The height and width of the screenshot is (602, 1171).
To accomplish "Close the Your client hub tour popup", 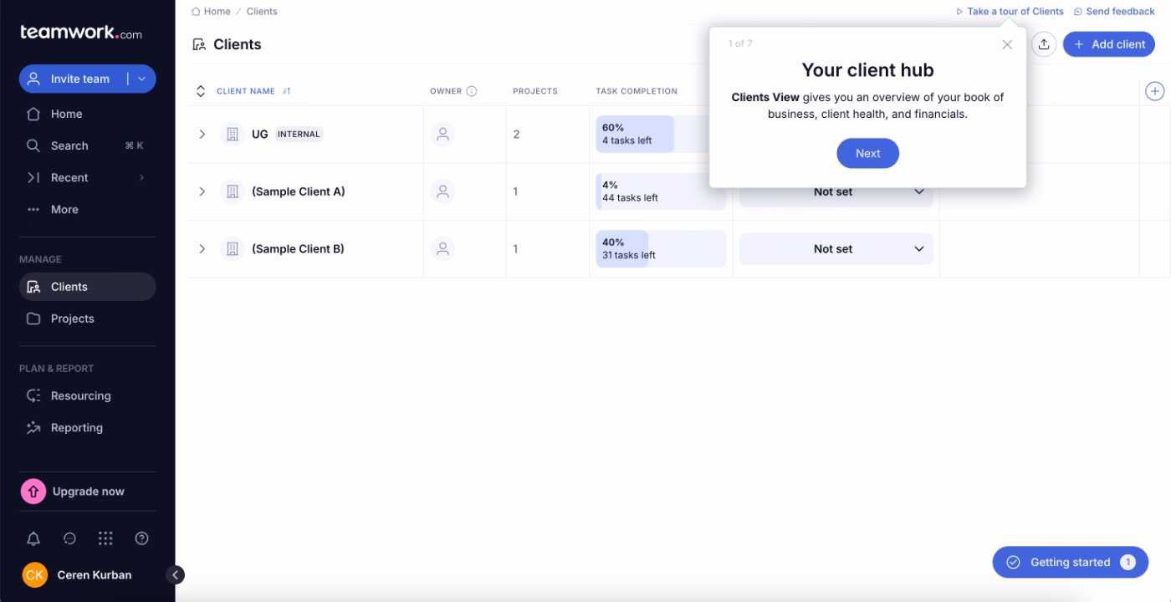I will tap(1007, 44).
